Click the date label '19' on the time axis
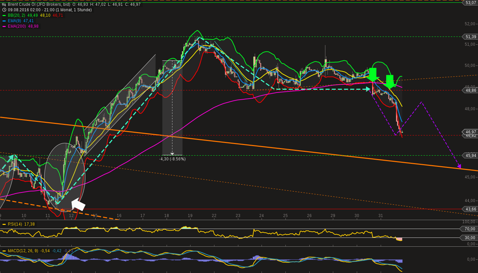The height and width of the screenshot is (273, 478). point(190,216)
